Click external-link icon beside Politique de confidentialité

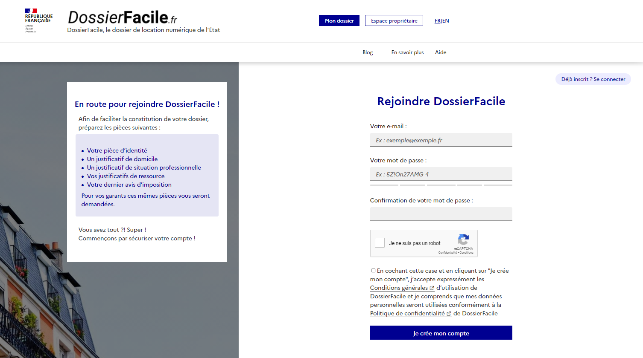(x=449, y=314)
